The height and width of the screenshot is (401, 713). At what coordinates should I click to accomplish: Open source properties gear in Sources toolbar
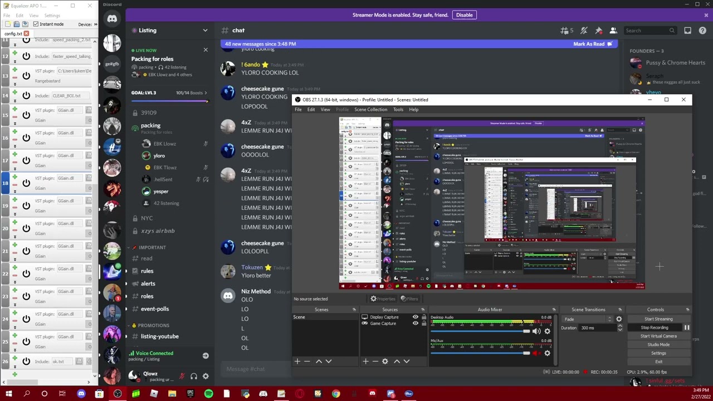click(x=385, y=361)
